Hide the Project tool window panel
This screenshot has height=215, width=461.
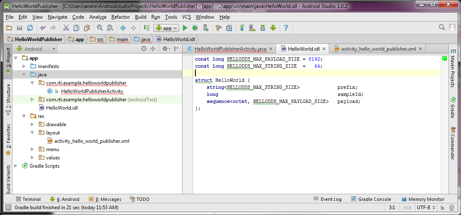tap(176, 49)
